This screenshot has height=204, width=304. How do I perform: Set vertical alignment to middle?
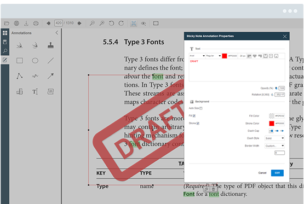pos(271,56)
